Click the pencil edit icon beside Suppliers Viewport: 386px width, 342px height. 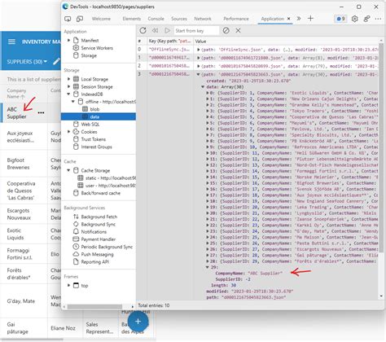pyautogui.click(x=56, y=62)
